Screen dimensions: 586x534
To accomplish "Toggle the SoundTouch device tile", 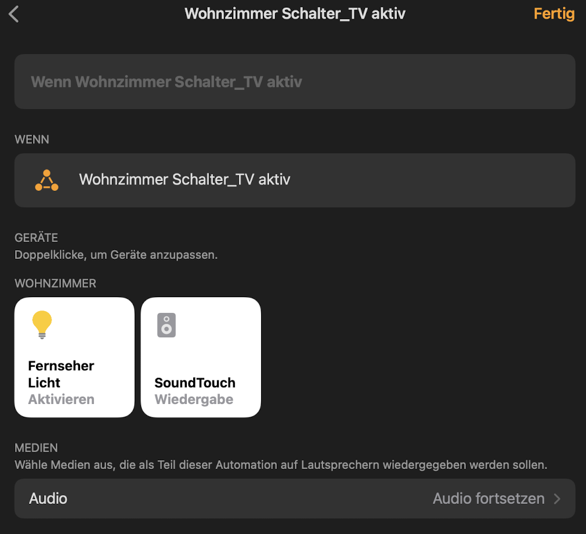I will (x=201, y=357).
